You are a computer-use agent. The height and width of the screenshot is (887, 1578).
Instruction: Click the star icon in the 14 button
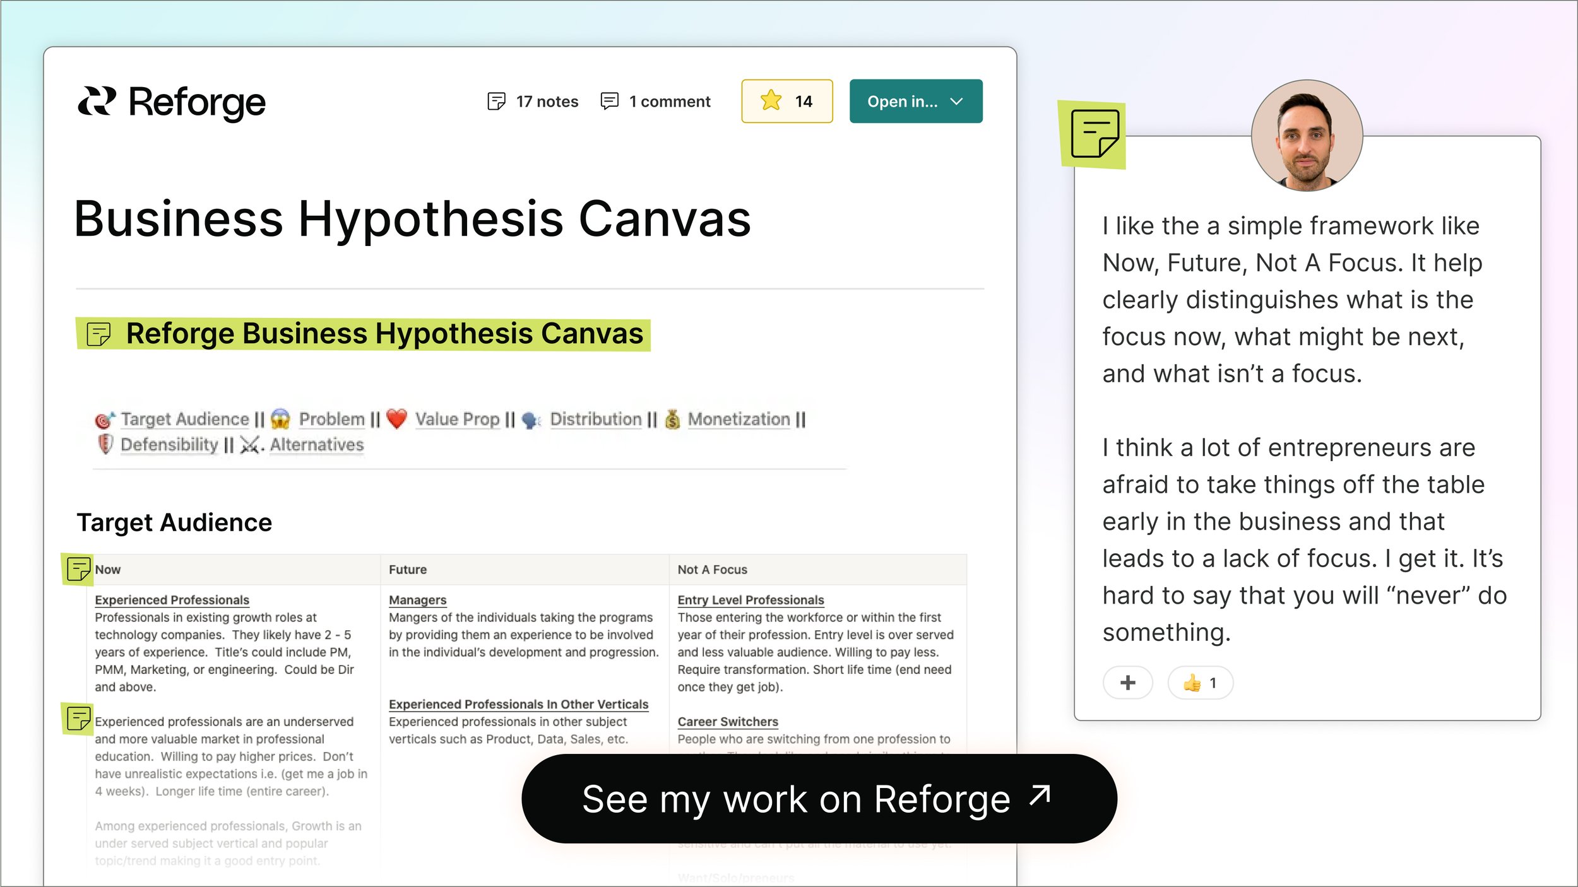click(x=771, y=100)
